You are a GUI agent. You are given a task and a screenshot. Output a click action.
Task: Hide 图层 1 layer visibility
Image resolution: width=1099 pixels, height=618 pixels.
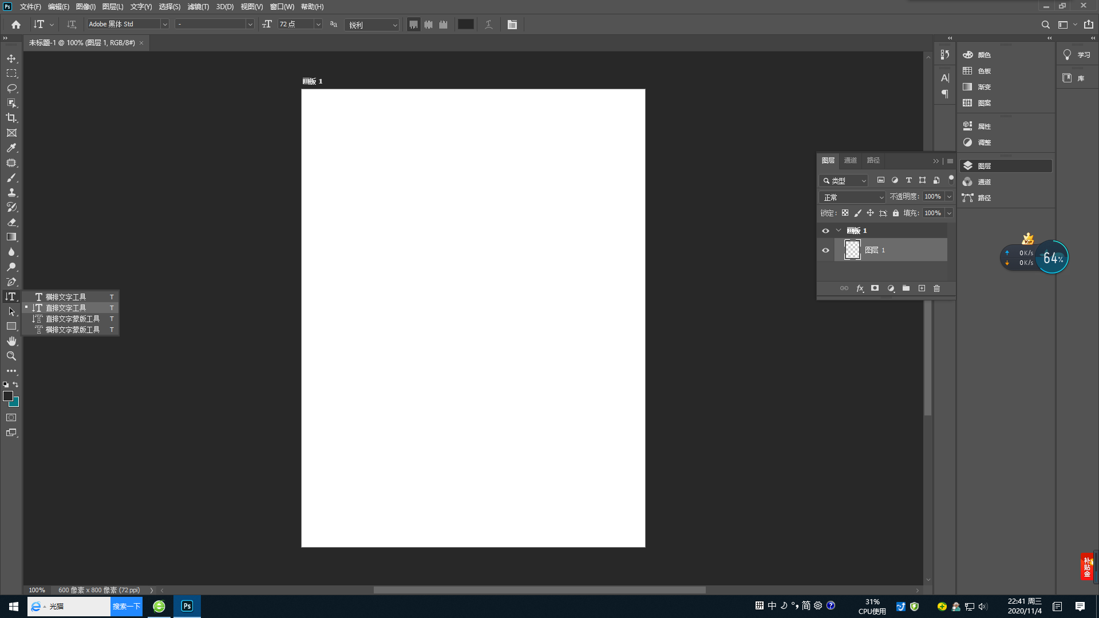pyautogui.click(x=825, y=250)
